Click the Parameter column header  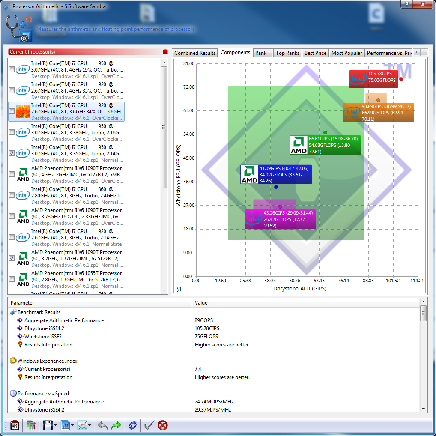(x=100, y=302)
